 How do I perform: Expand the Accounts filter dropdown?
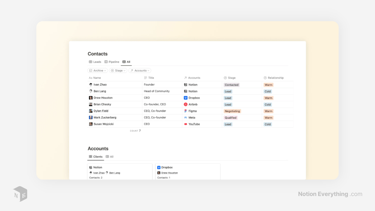[x=140, y=71]
